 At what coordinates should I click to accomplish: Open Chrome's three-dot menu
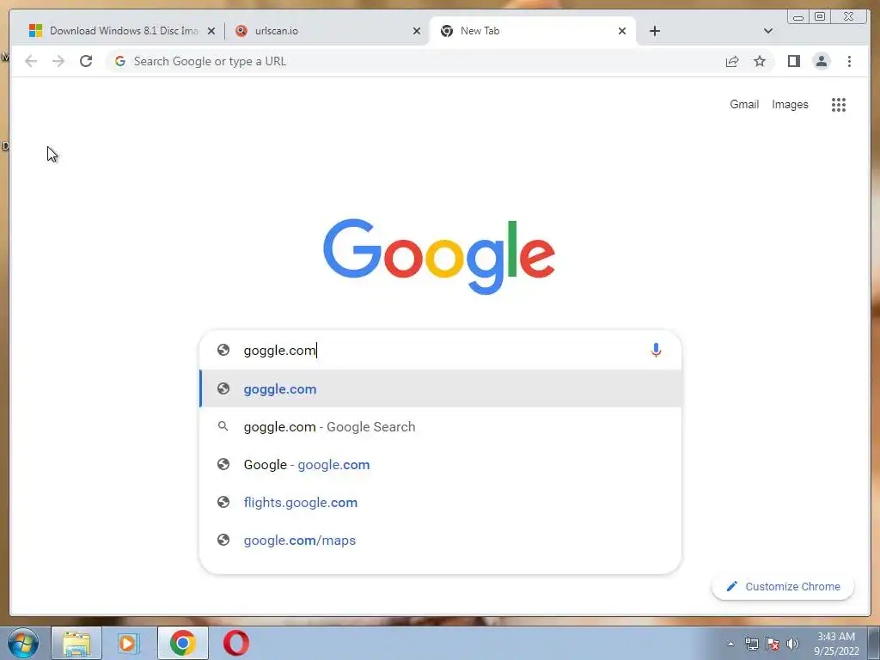coord(849,61)
